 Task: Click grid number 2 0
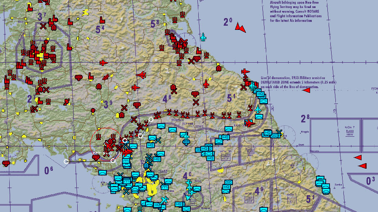228,22
